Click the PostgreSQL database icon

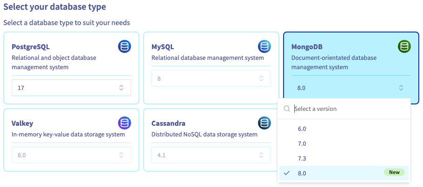pyautogui.click(x=125, y=46)
